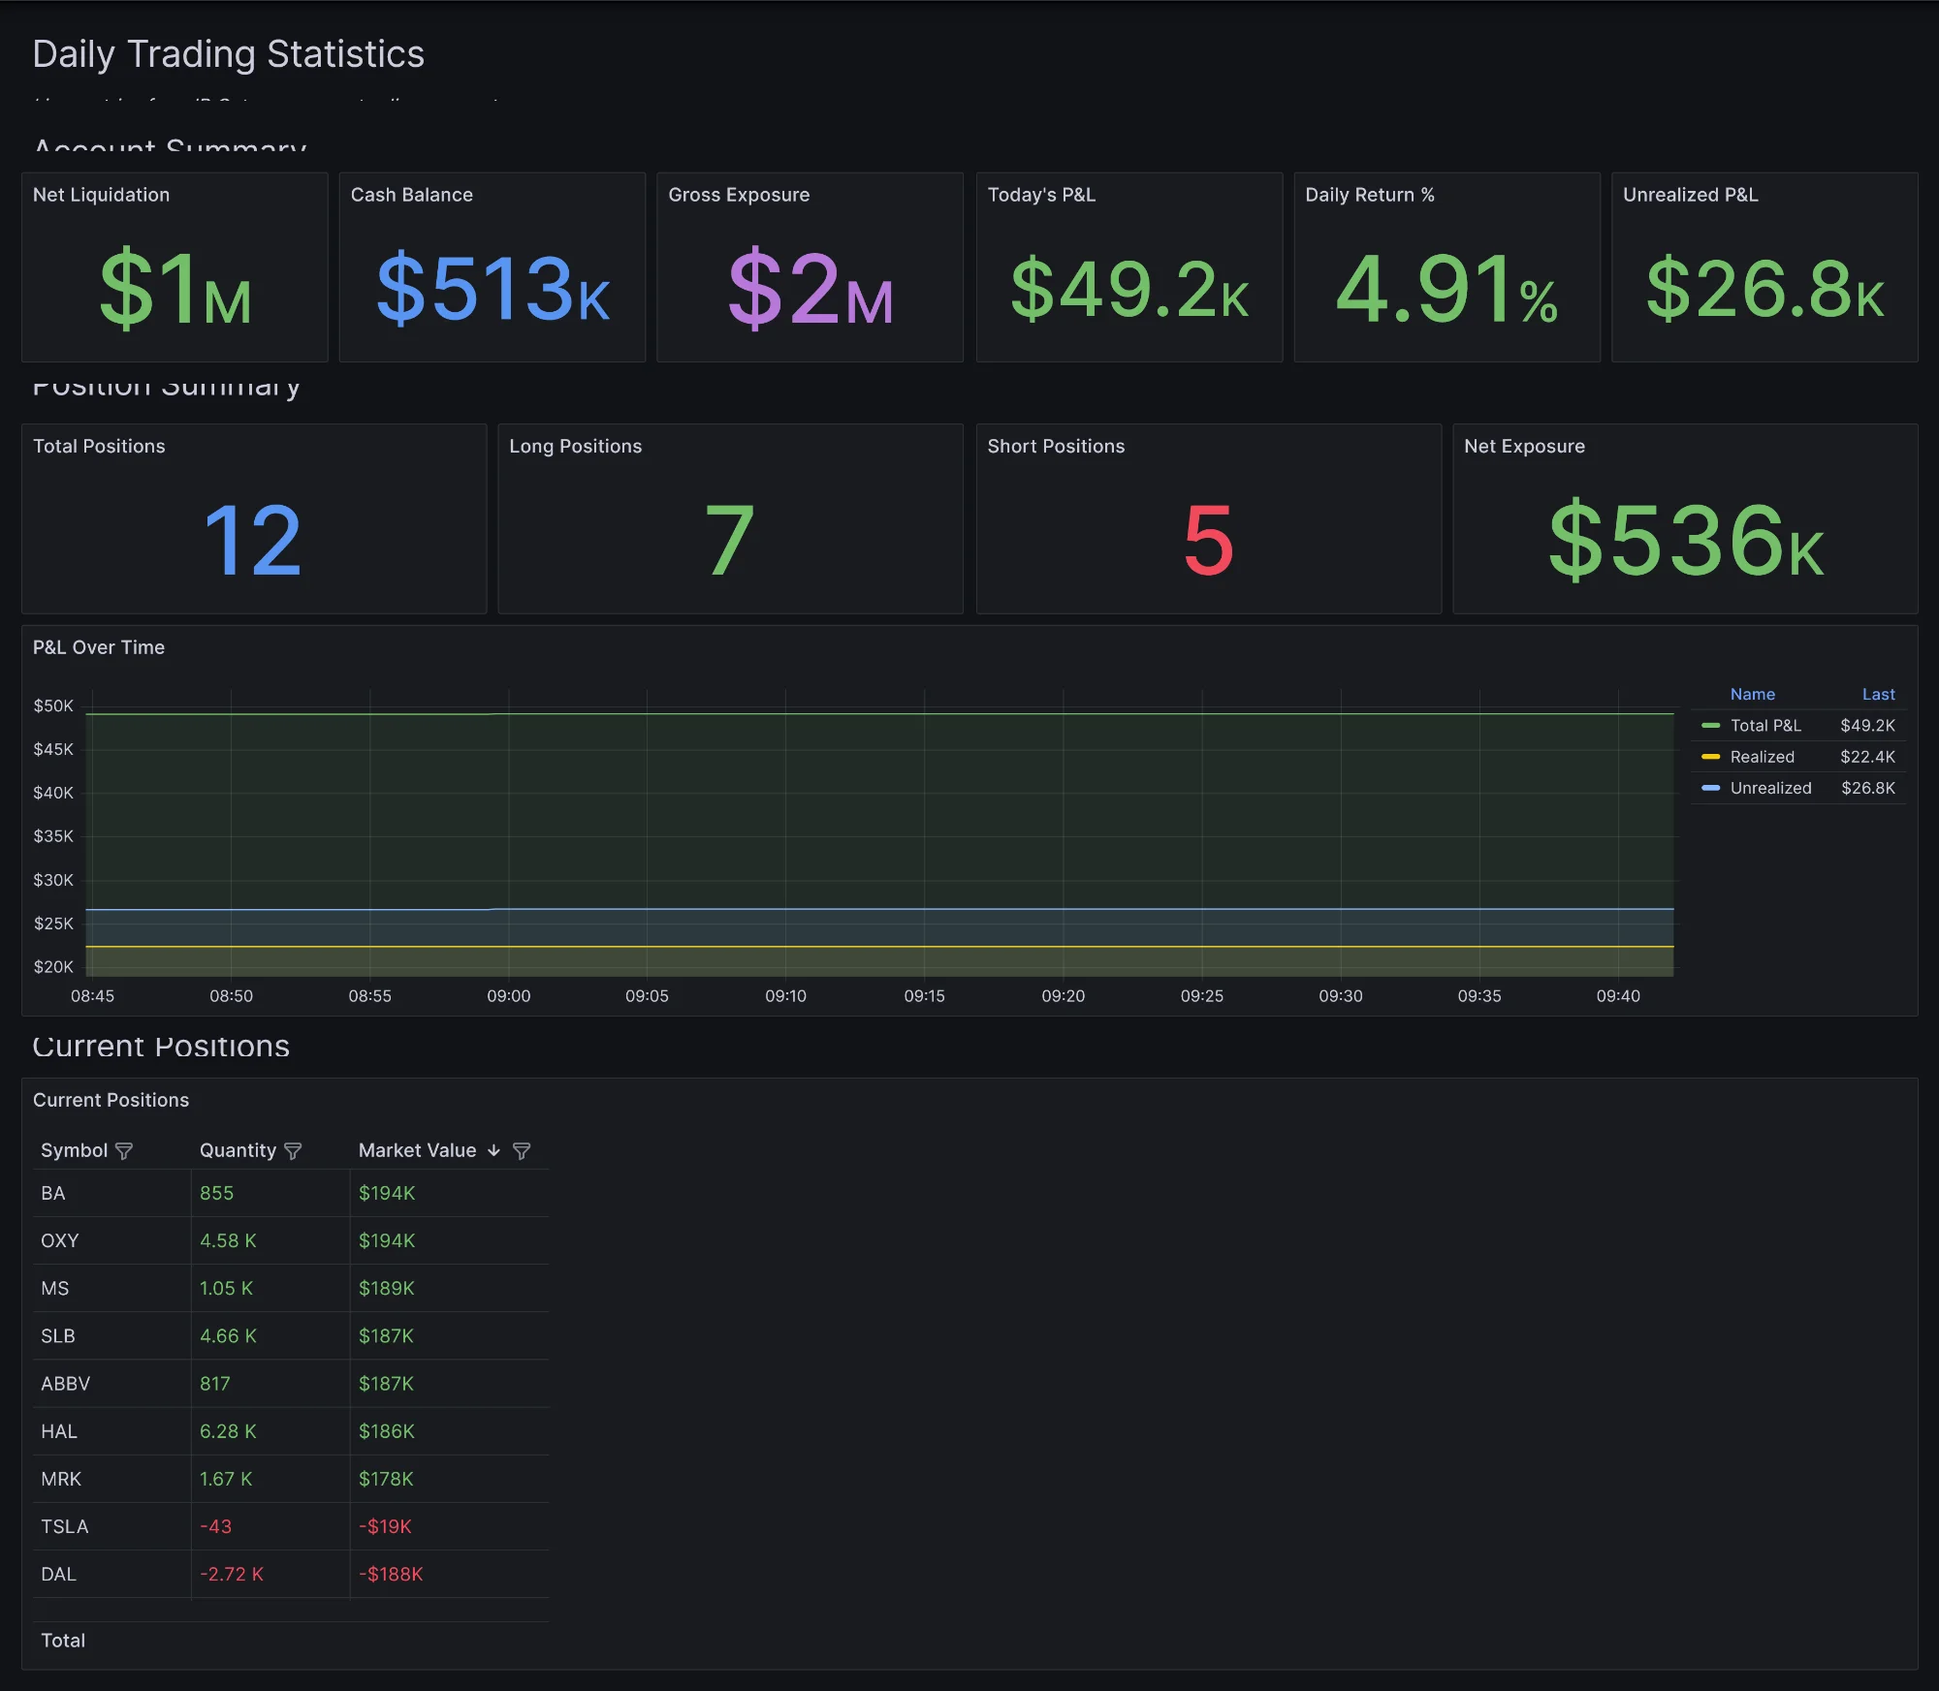Open the Net Liquidation panel title menu

point(101,195)
